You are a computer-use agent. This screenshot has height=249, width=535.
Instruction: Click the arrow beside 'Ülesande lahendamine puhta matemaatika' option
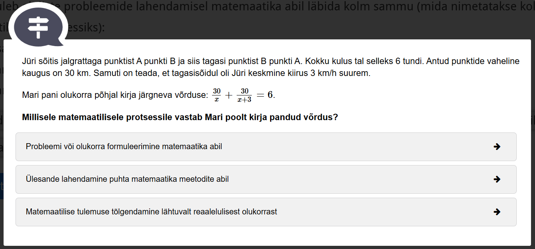tap(496, 179)
